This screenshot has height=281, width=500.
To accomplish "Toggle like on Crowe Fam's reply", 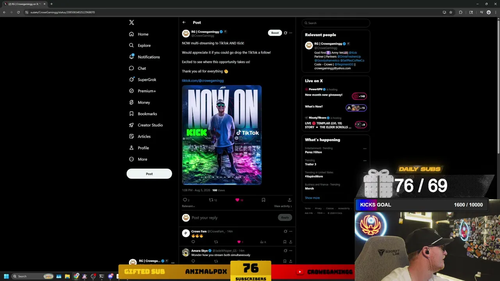I will [x=239, y=242].
